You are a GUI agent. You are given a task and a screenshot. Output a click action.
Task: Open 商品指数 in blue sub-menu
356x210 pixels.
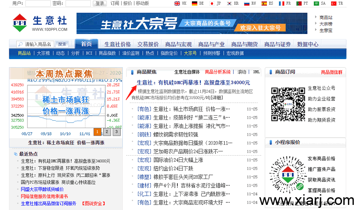107,53
